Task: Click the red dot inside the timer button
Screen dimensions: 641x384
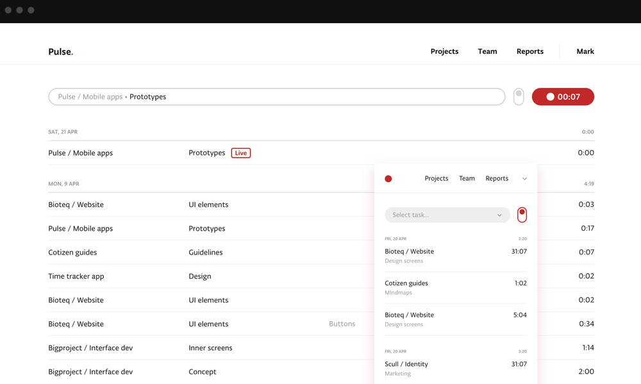Action: (x=550, y=96)
